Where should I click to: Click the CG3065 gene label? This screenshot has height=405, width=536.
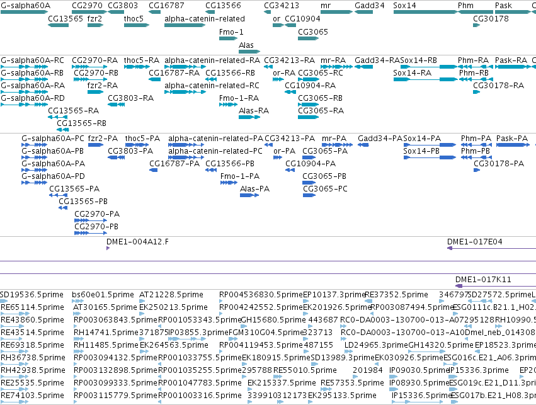pos(313,32)
